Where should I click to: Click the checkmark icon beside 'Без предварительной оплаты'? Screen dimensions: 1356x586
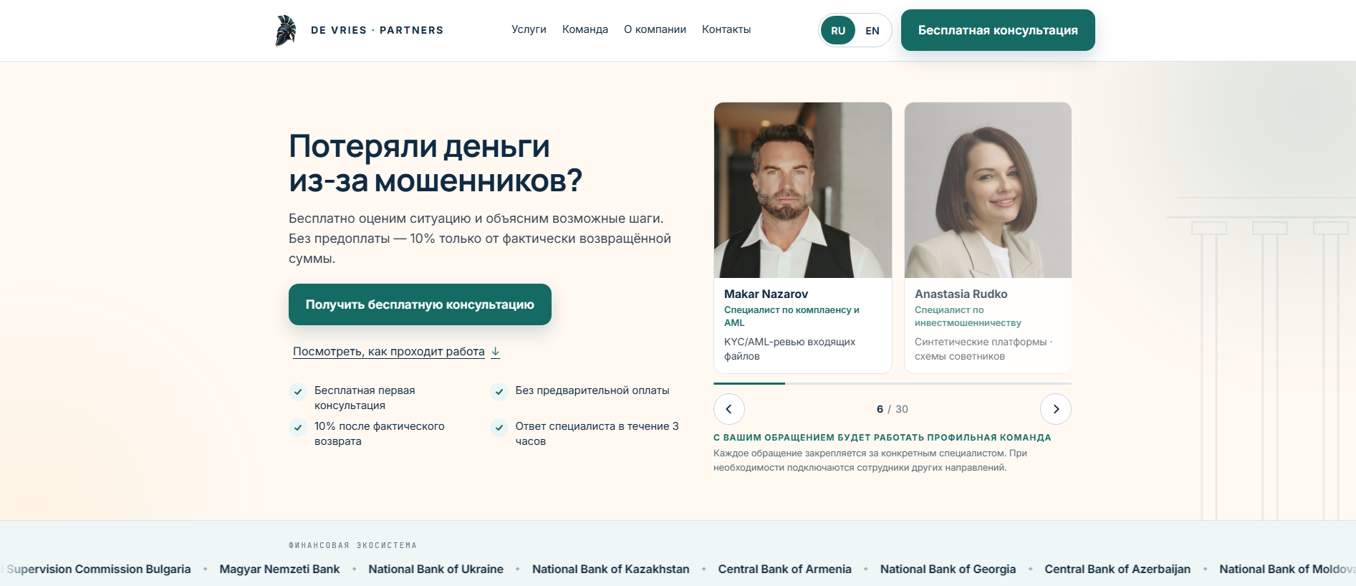click(x=499, y=391)
